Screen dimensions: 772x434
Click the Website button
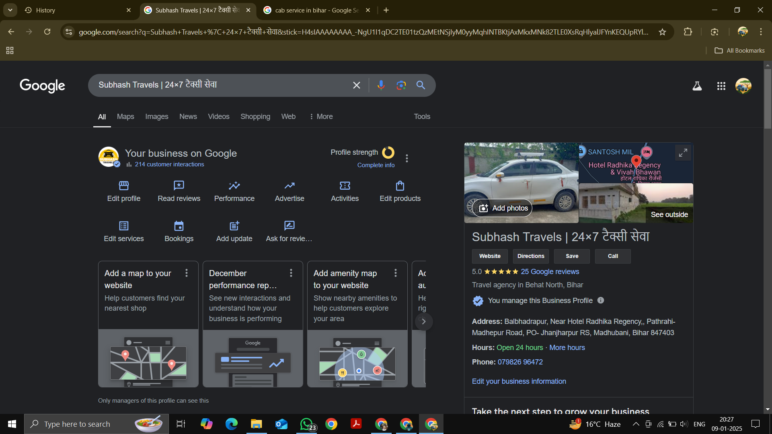[490, 256]
